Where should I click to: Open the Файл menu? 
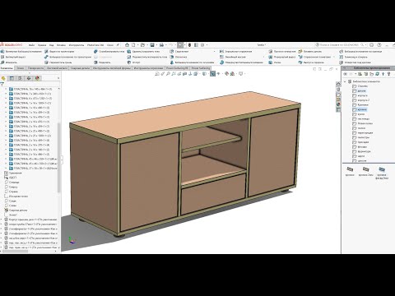click(x=31, y=45)
